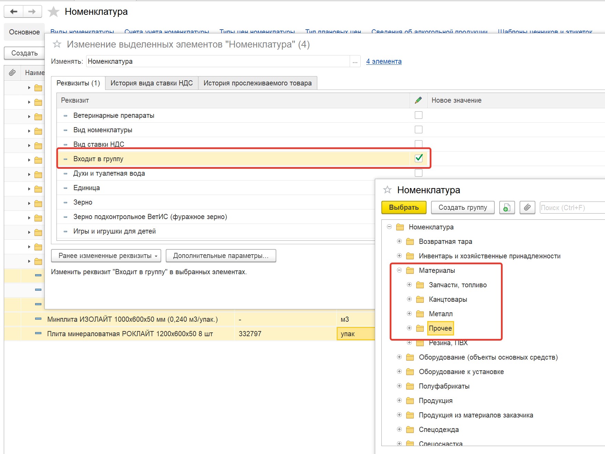
Task: Add the Изменение выделенных элементов form to favorites
Action: [x=57, y=44]
